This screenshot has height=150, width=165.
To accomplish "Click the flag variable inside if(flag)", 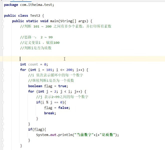I will (x=38, y=129).
